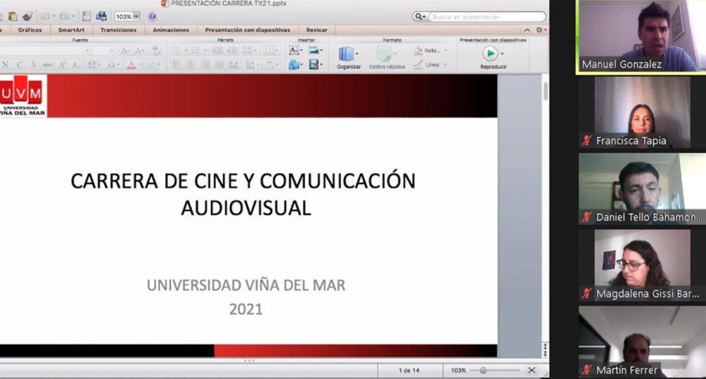Click the clear formatting eraser icon
Viewport: 706px width, 379px height.
click(157, 50)
